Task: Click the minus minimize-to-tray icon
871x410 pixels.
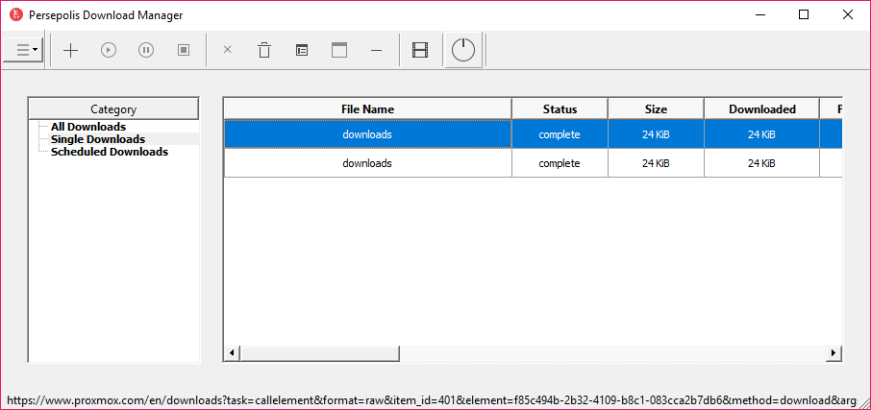Action: (377, 51)
